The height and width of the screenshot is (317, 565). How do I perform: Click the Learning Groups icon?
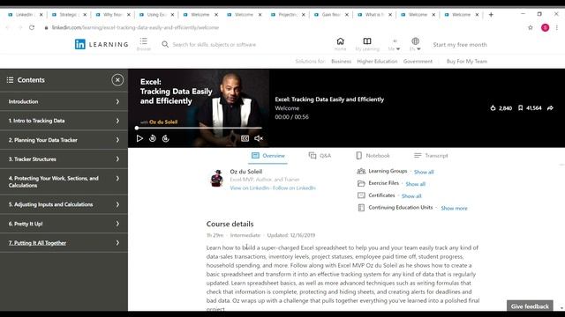[361, 171]
